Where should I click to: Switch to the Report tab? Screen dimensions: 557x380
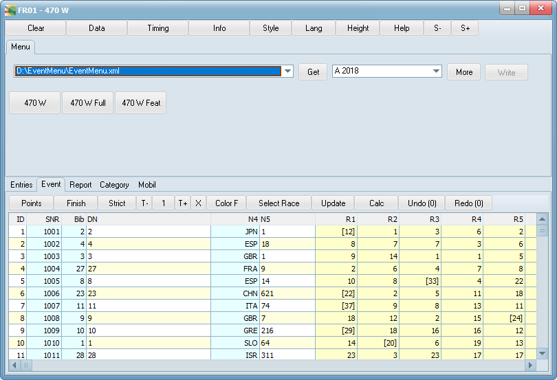point(80,185)
